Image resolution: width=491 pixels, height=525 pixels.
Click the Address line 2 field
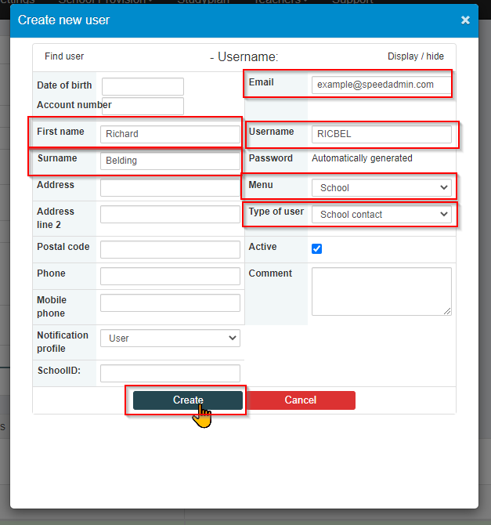170,214
